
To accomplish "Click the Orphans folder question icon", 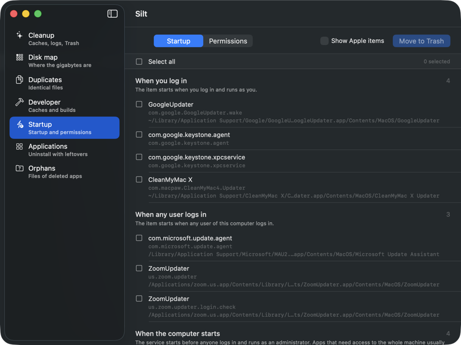I will click(x=19, y=168).
